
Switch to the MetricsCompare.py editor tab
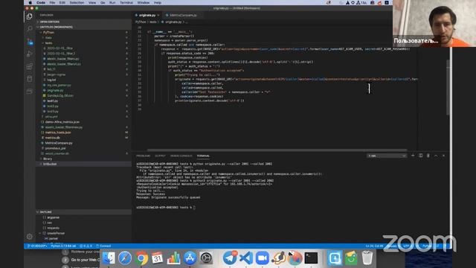[x=183, y=15]
